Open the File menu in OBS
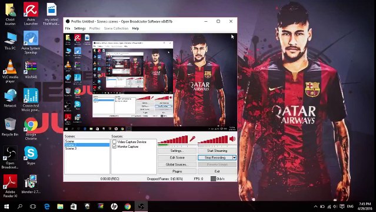376x212 pixels. pos(68,28)
